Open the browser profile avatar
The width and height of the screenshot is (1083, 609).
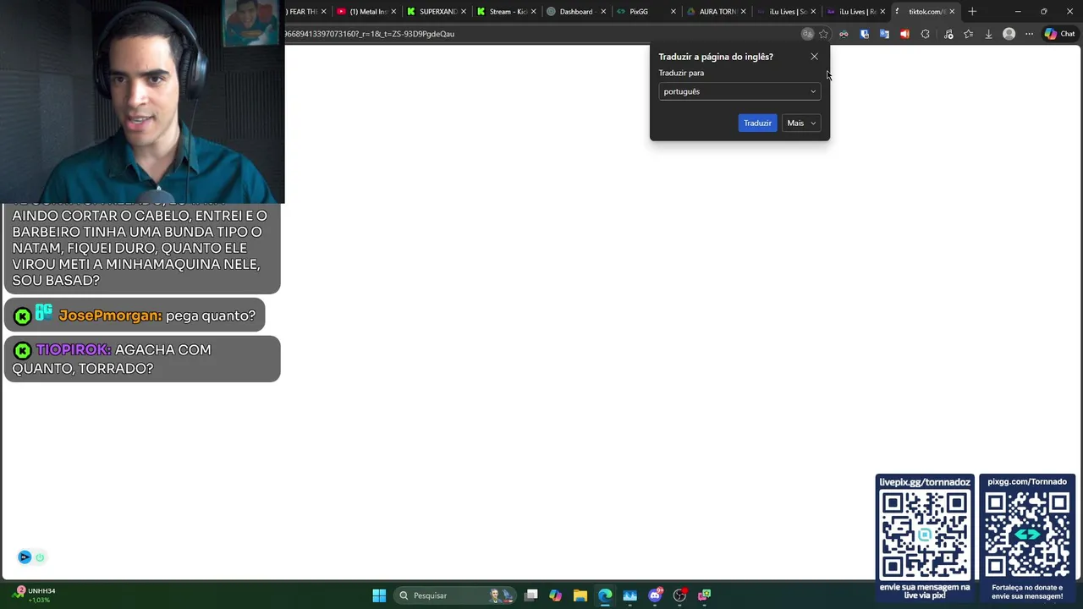(x=1009, y=34)
